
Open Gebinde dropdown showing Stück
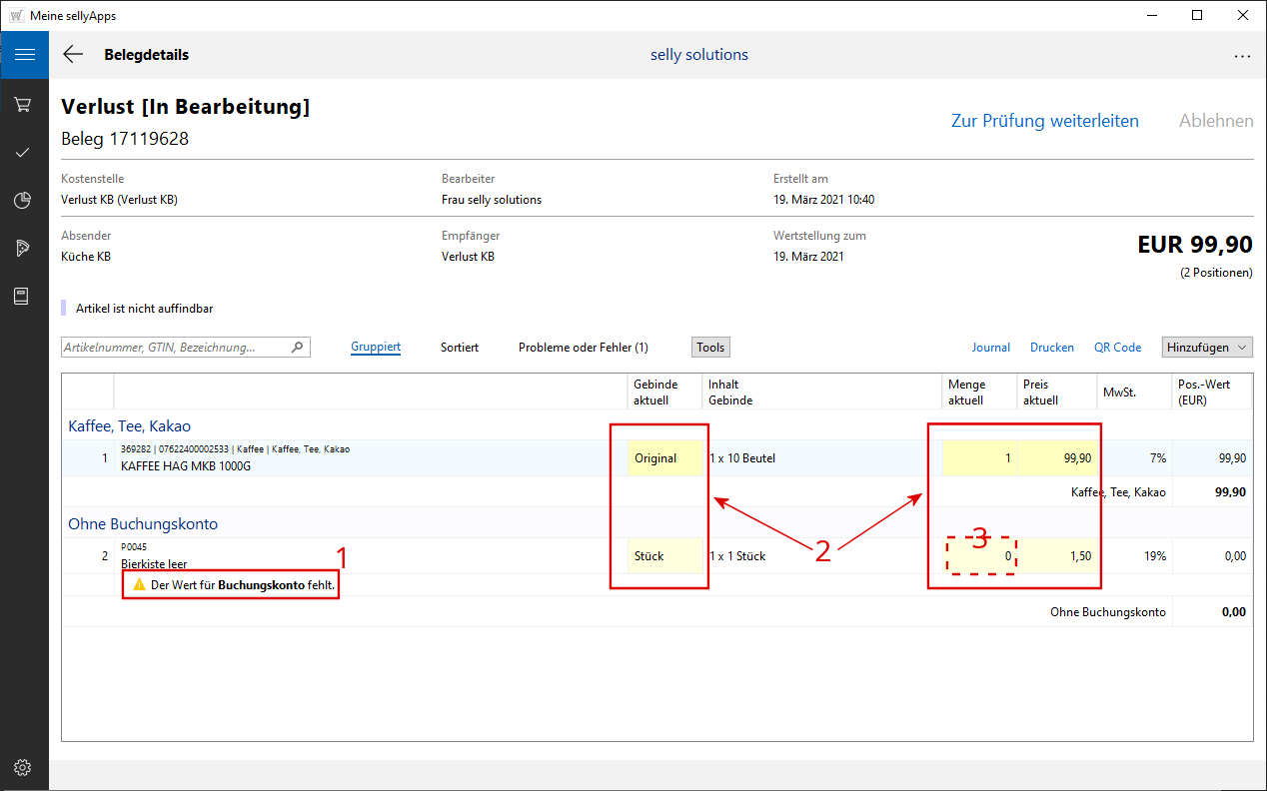pyautogui.click(x=664, y=556)
